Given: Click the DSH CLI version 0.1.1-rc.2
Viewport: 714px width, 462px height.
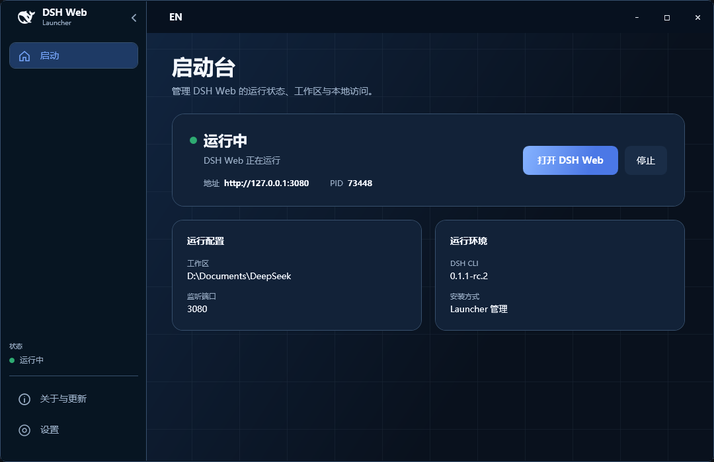Looking at the screenshot, I should tap(469, 276).
